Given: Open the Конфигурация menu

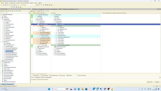Looking at the screenshot, I should (12, 3).
